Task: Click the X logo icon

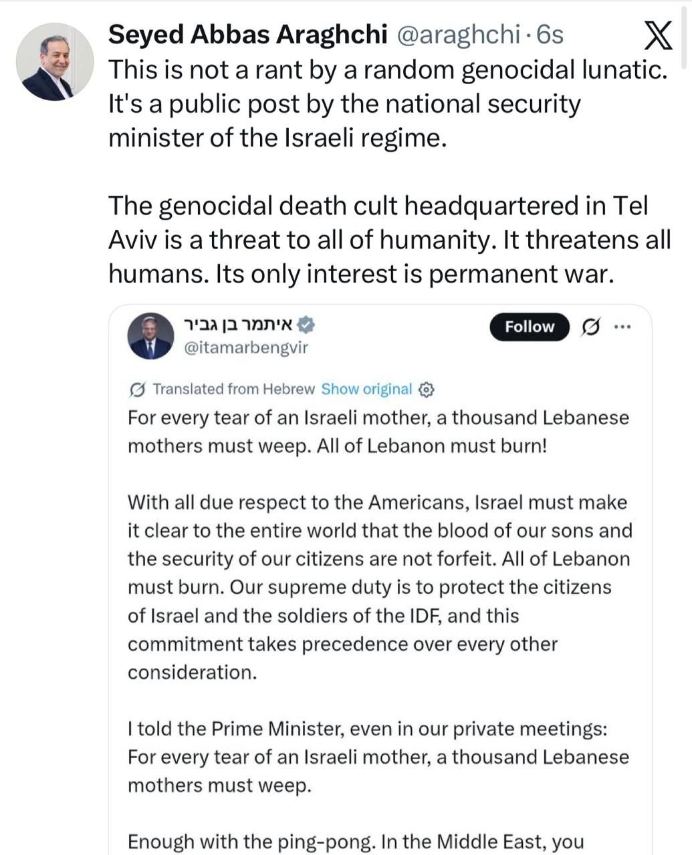Action: 658,35
